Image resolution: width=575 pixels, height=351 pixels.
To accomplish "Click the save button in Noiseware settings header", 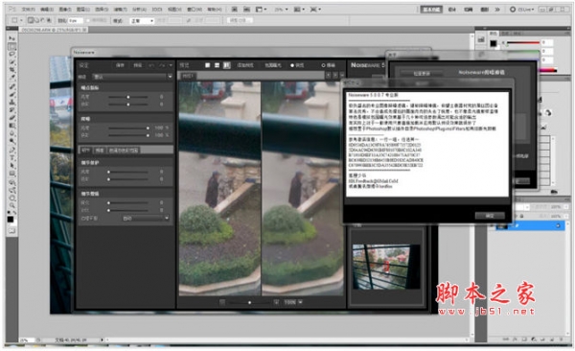I will point(120,65).
